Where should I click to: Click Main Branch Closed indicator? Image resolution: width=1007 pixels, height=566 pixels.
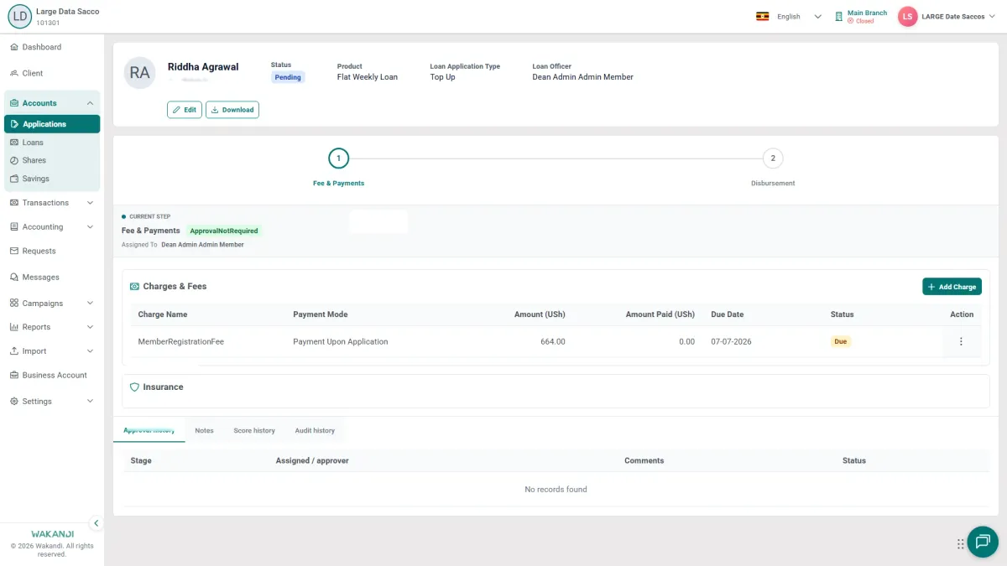click(861, 17)
